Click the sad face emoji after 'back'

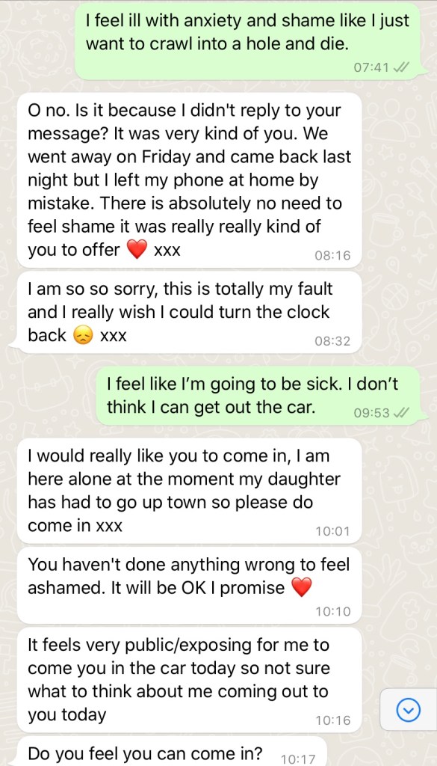click(x=83, y=336)
